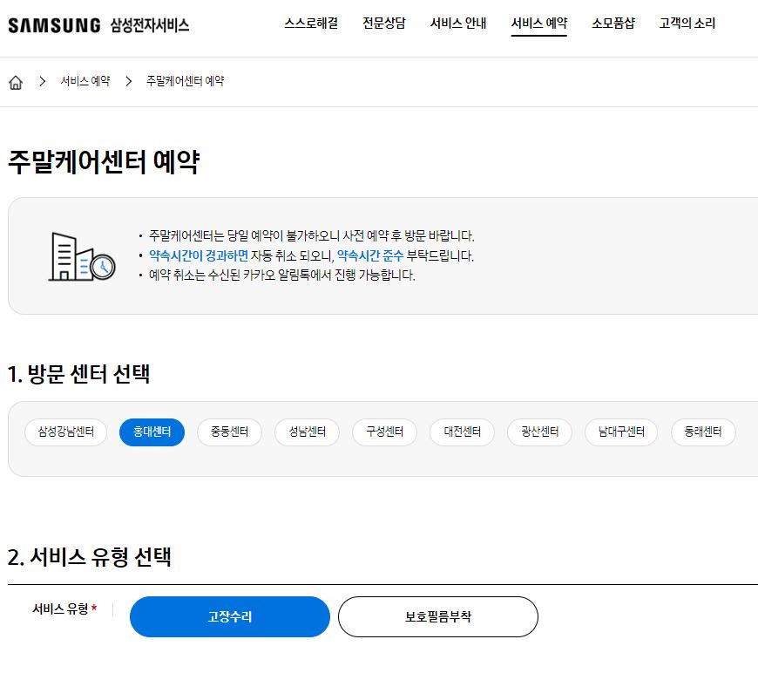The height and width of the screenshot is (680, 758).
Task: Select the 남대구센터 center
Action: (x=620, y=432)
